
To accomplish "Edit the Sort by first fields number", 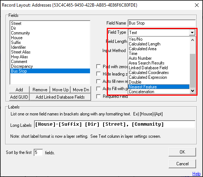I will (x=38, y=152).
